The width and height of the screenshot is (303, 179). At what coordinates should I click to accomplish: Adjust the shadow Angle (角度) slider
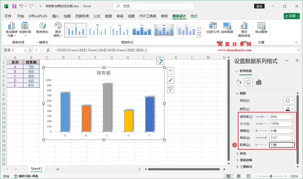(261, 138)
